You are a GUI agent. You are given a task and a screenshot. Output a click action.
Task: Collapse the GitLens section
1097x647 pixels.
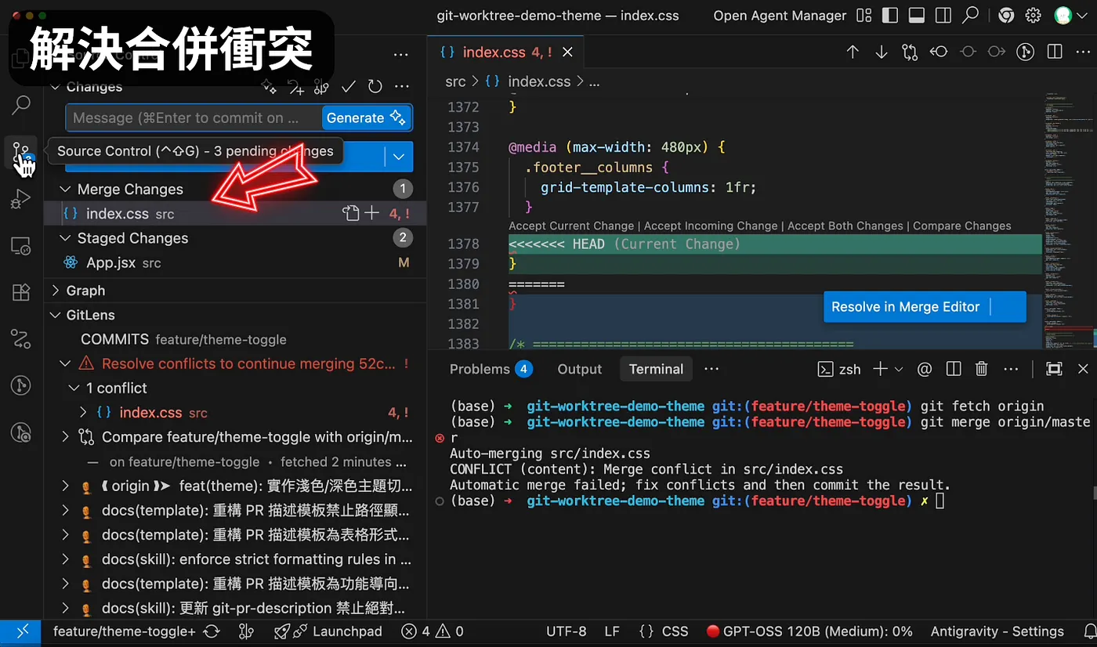coord(56,315)
